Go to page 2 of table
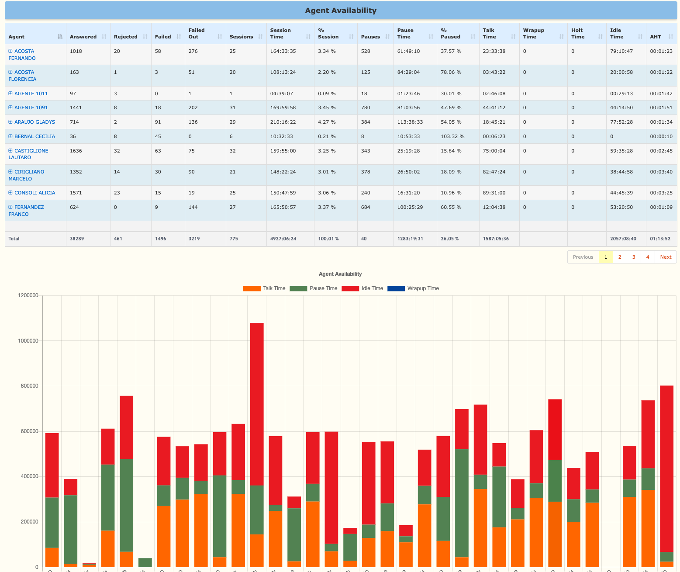Viewport: 680px width, 572px height. click(620, 257)
